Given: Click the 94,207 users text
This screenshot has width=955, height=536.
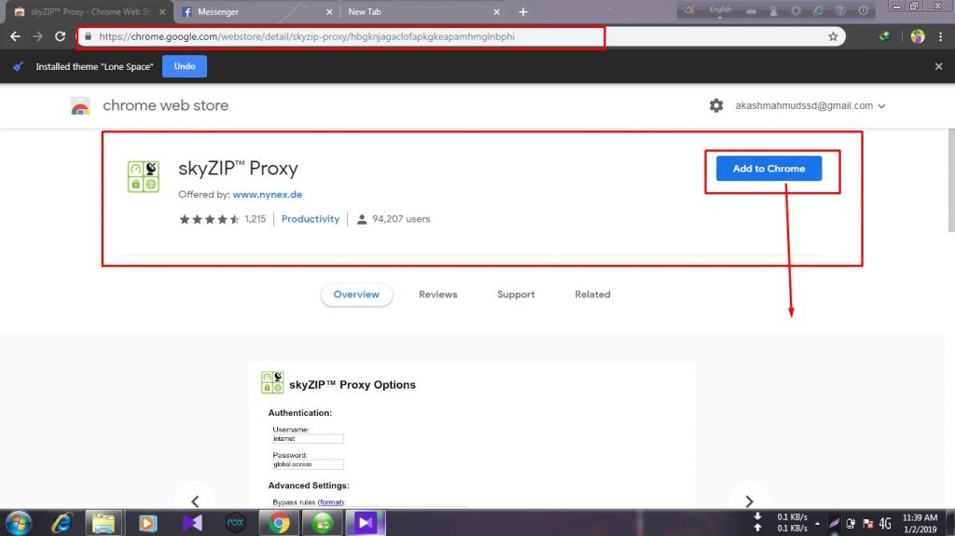Looking at the screenshot, I should 401,219.
